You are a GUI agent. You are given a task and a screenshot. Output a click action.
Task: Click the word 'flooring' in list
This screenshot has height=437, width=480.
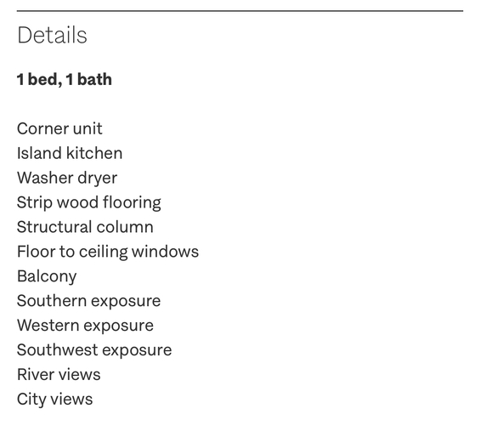132,203
